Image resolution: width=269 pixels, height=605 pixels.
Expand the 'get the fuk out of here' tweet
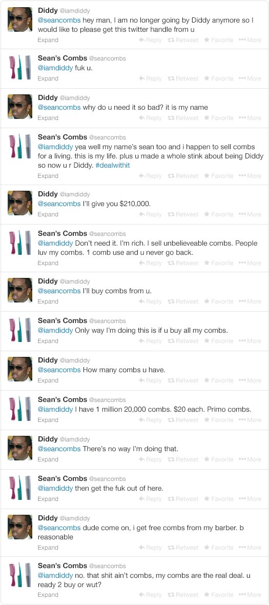click(48, 498)
